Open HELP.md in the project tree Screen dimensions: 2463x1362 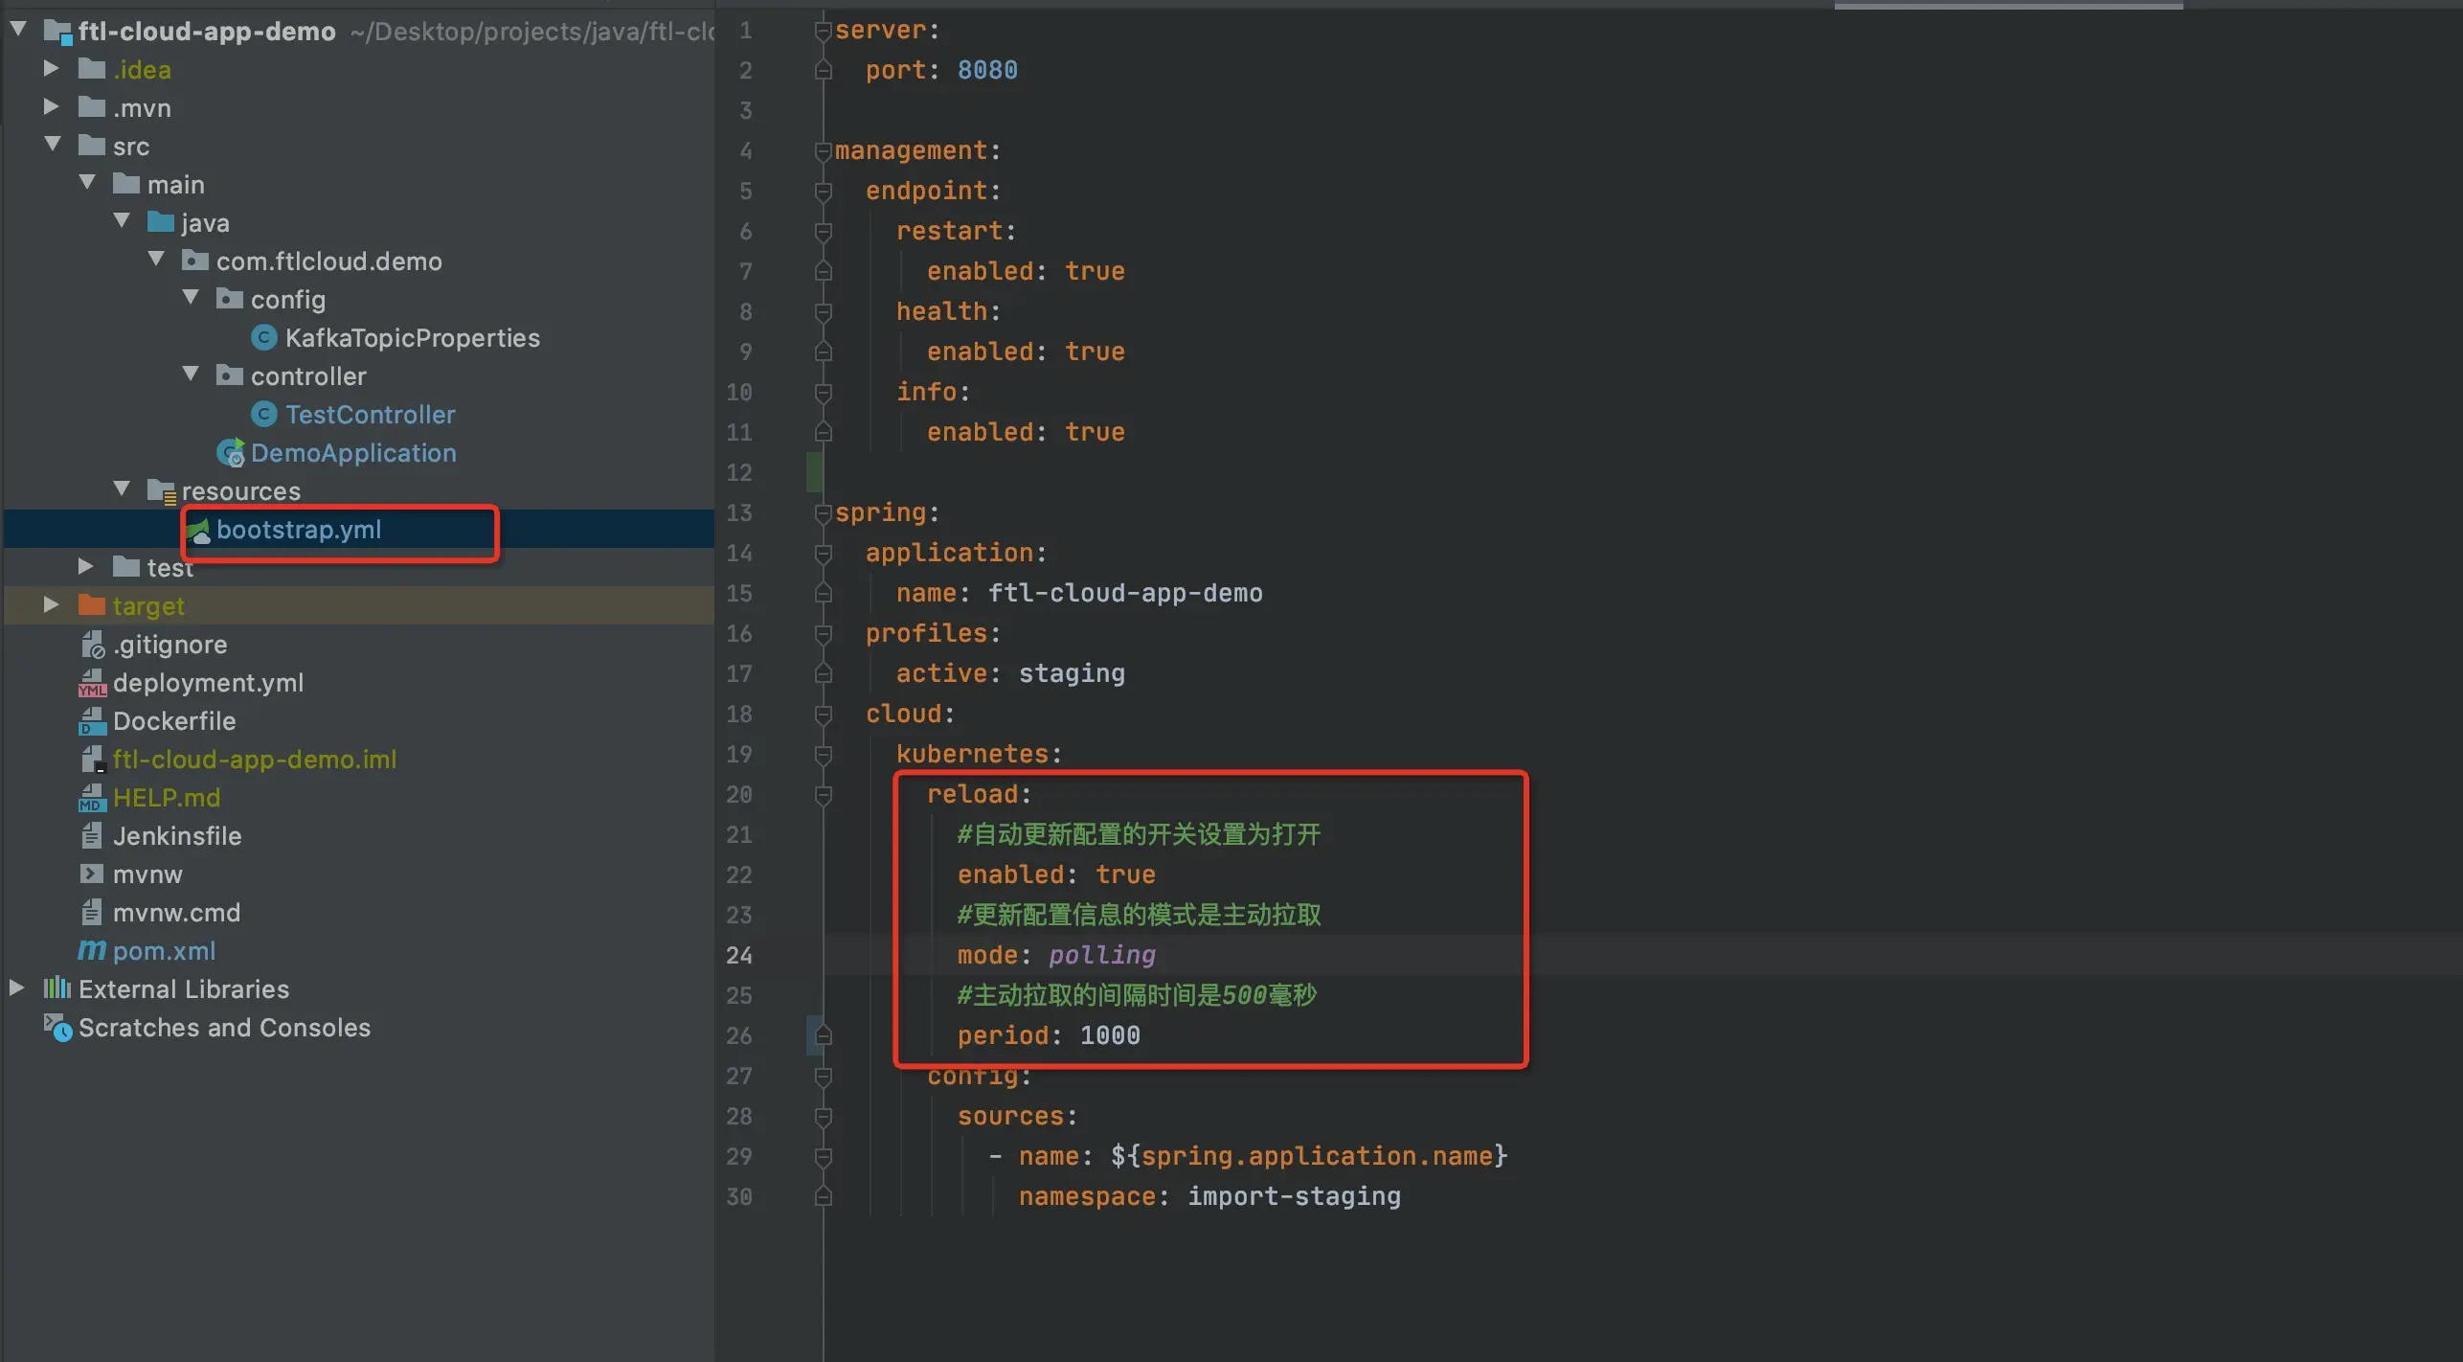(x=166, y=797)
